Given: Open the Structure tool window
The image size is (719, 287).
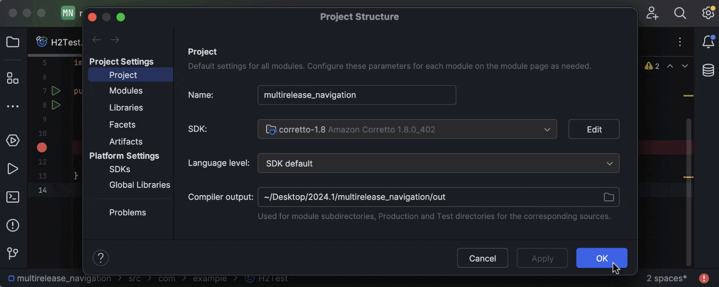Looking at the screenshot, I should point(13,77).
